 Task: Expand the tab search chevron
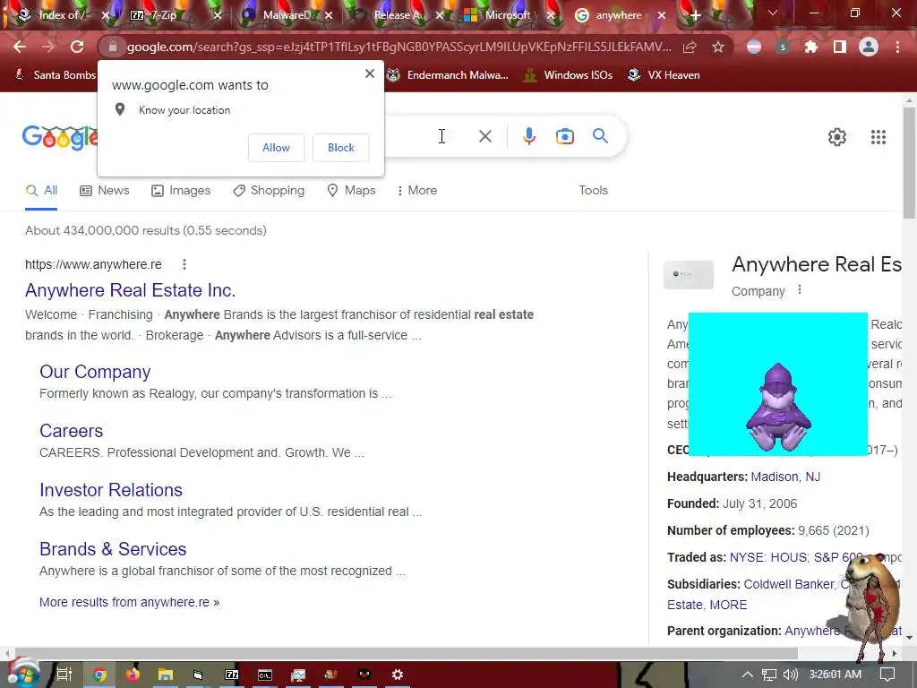pos(772,13)
